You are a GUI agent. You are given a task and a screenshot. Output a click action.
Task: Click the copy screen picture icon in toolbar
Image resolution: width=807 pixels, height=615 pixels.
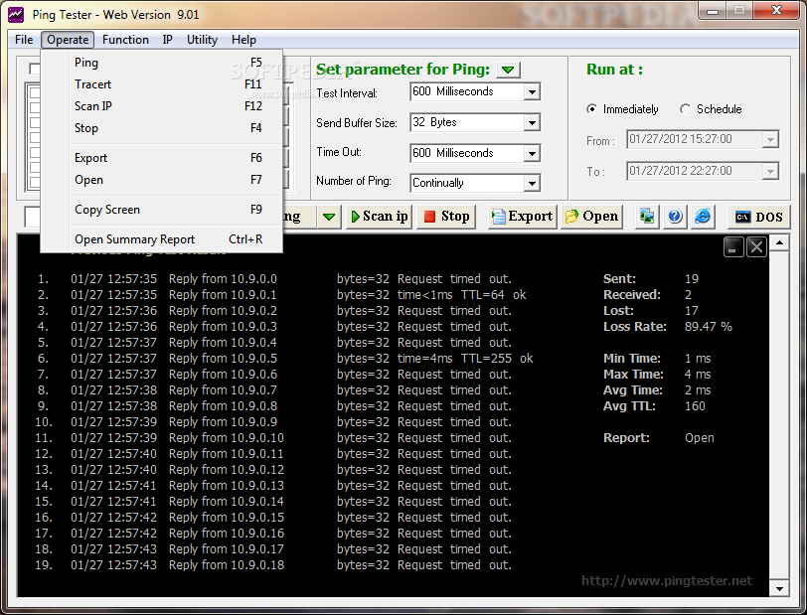(x=647, y=217)
